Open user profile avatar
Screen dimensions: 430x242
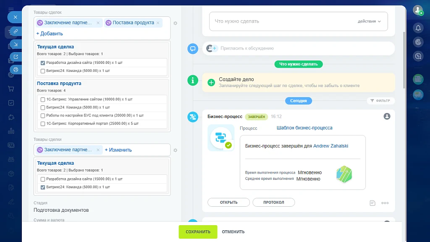point(418,10)
